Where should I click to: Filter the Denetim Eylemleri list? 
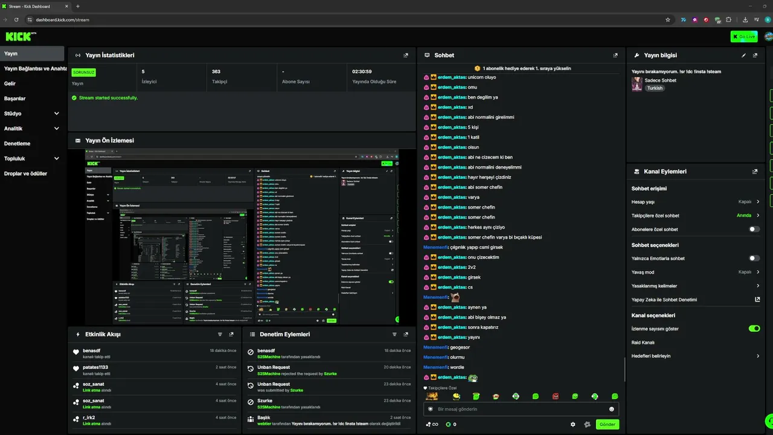[x=394, y=334]
